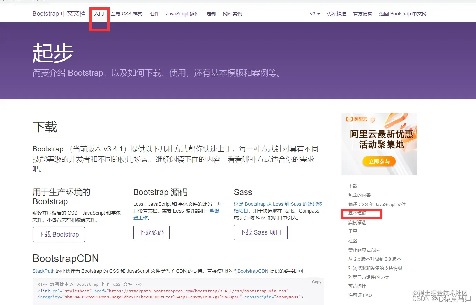
Task: Open the Bootstrap 从 Less 到 Sass link
Action: 278,204
